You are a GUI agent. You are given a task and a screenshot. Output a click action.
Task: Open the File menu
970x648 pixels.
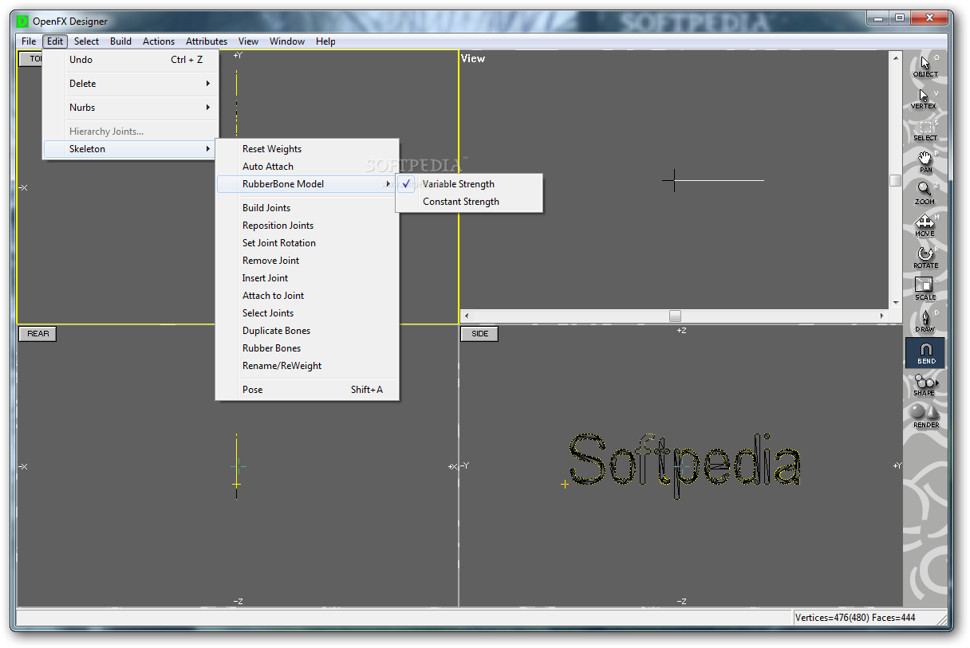point(29,41)
